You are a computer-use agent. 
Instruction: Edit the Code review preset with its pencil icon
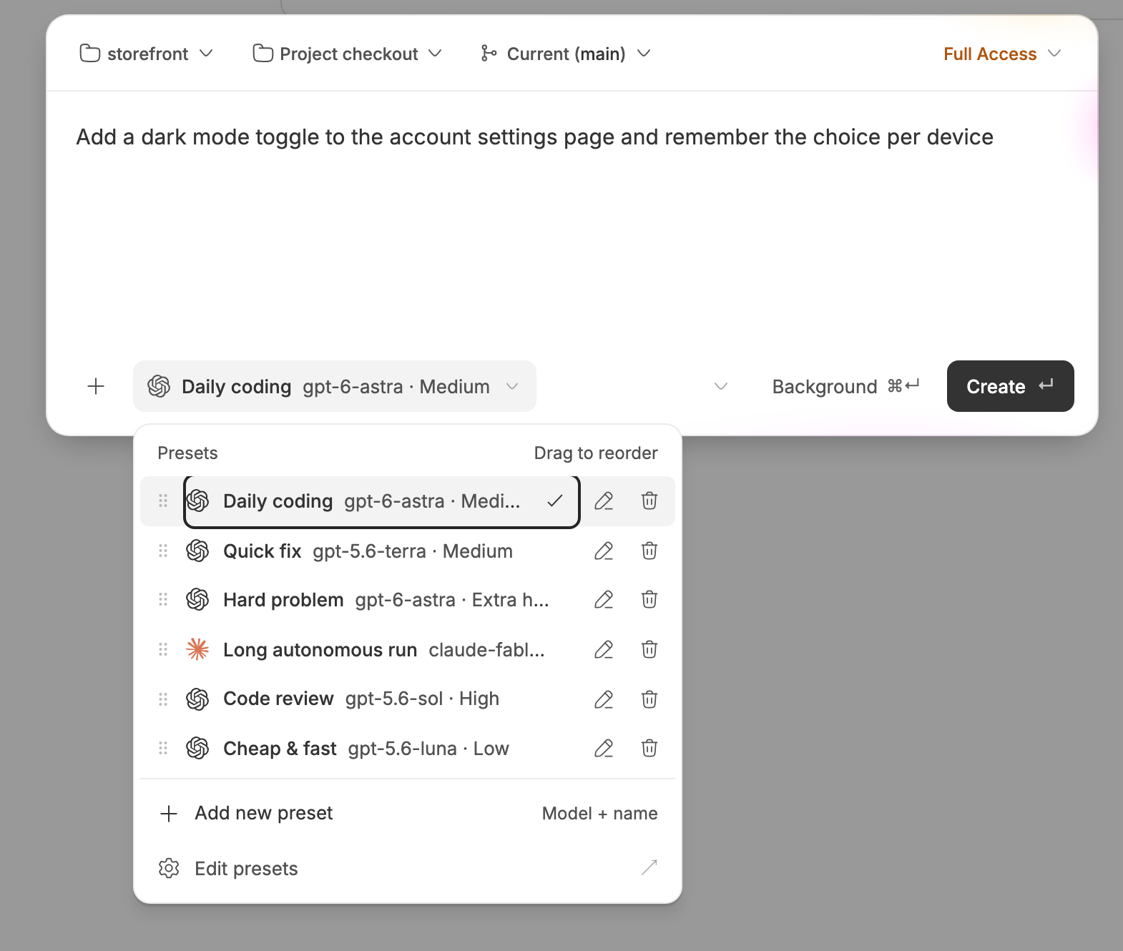click(604, 699)
